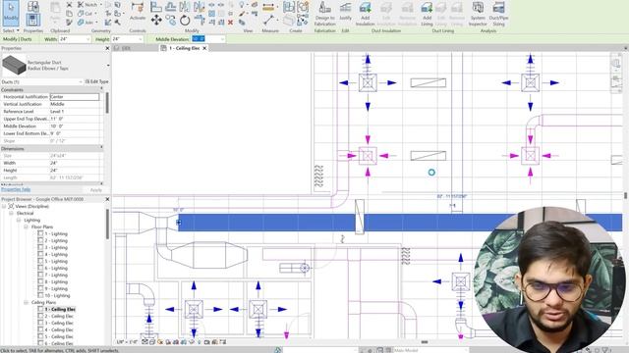Open the 1 - Lighting floor plan
Screen dimensions: 629x353
(56, 233)
